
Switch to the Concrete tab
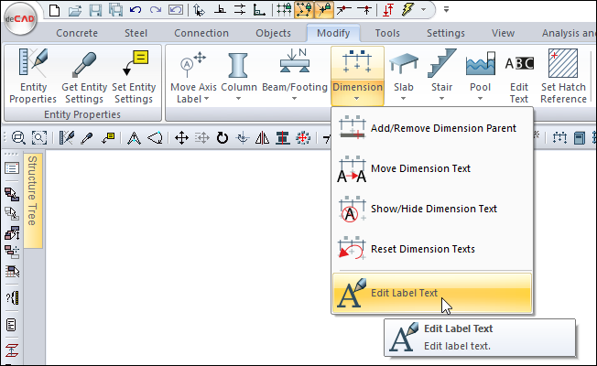(x=77, y=33)
